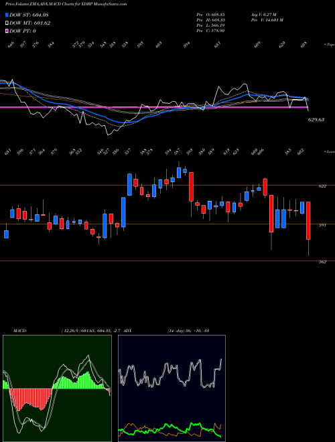The height and width of the screenshot is (442, 335).
Task: Click the 'Pre C: 578.99' close value
Action: point(210,31)
